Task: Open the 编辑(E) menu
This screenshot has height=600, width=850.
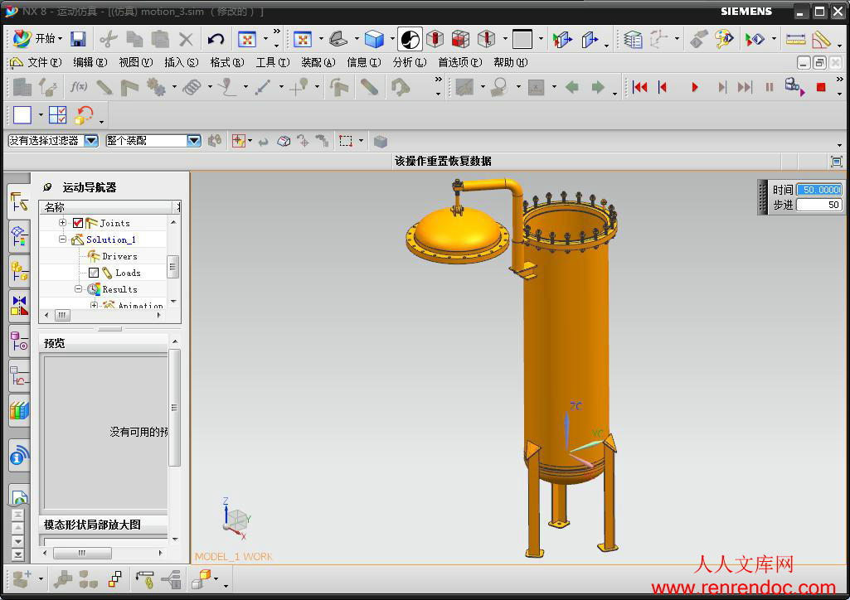Action: [90, 62]
